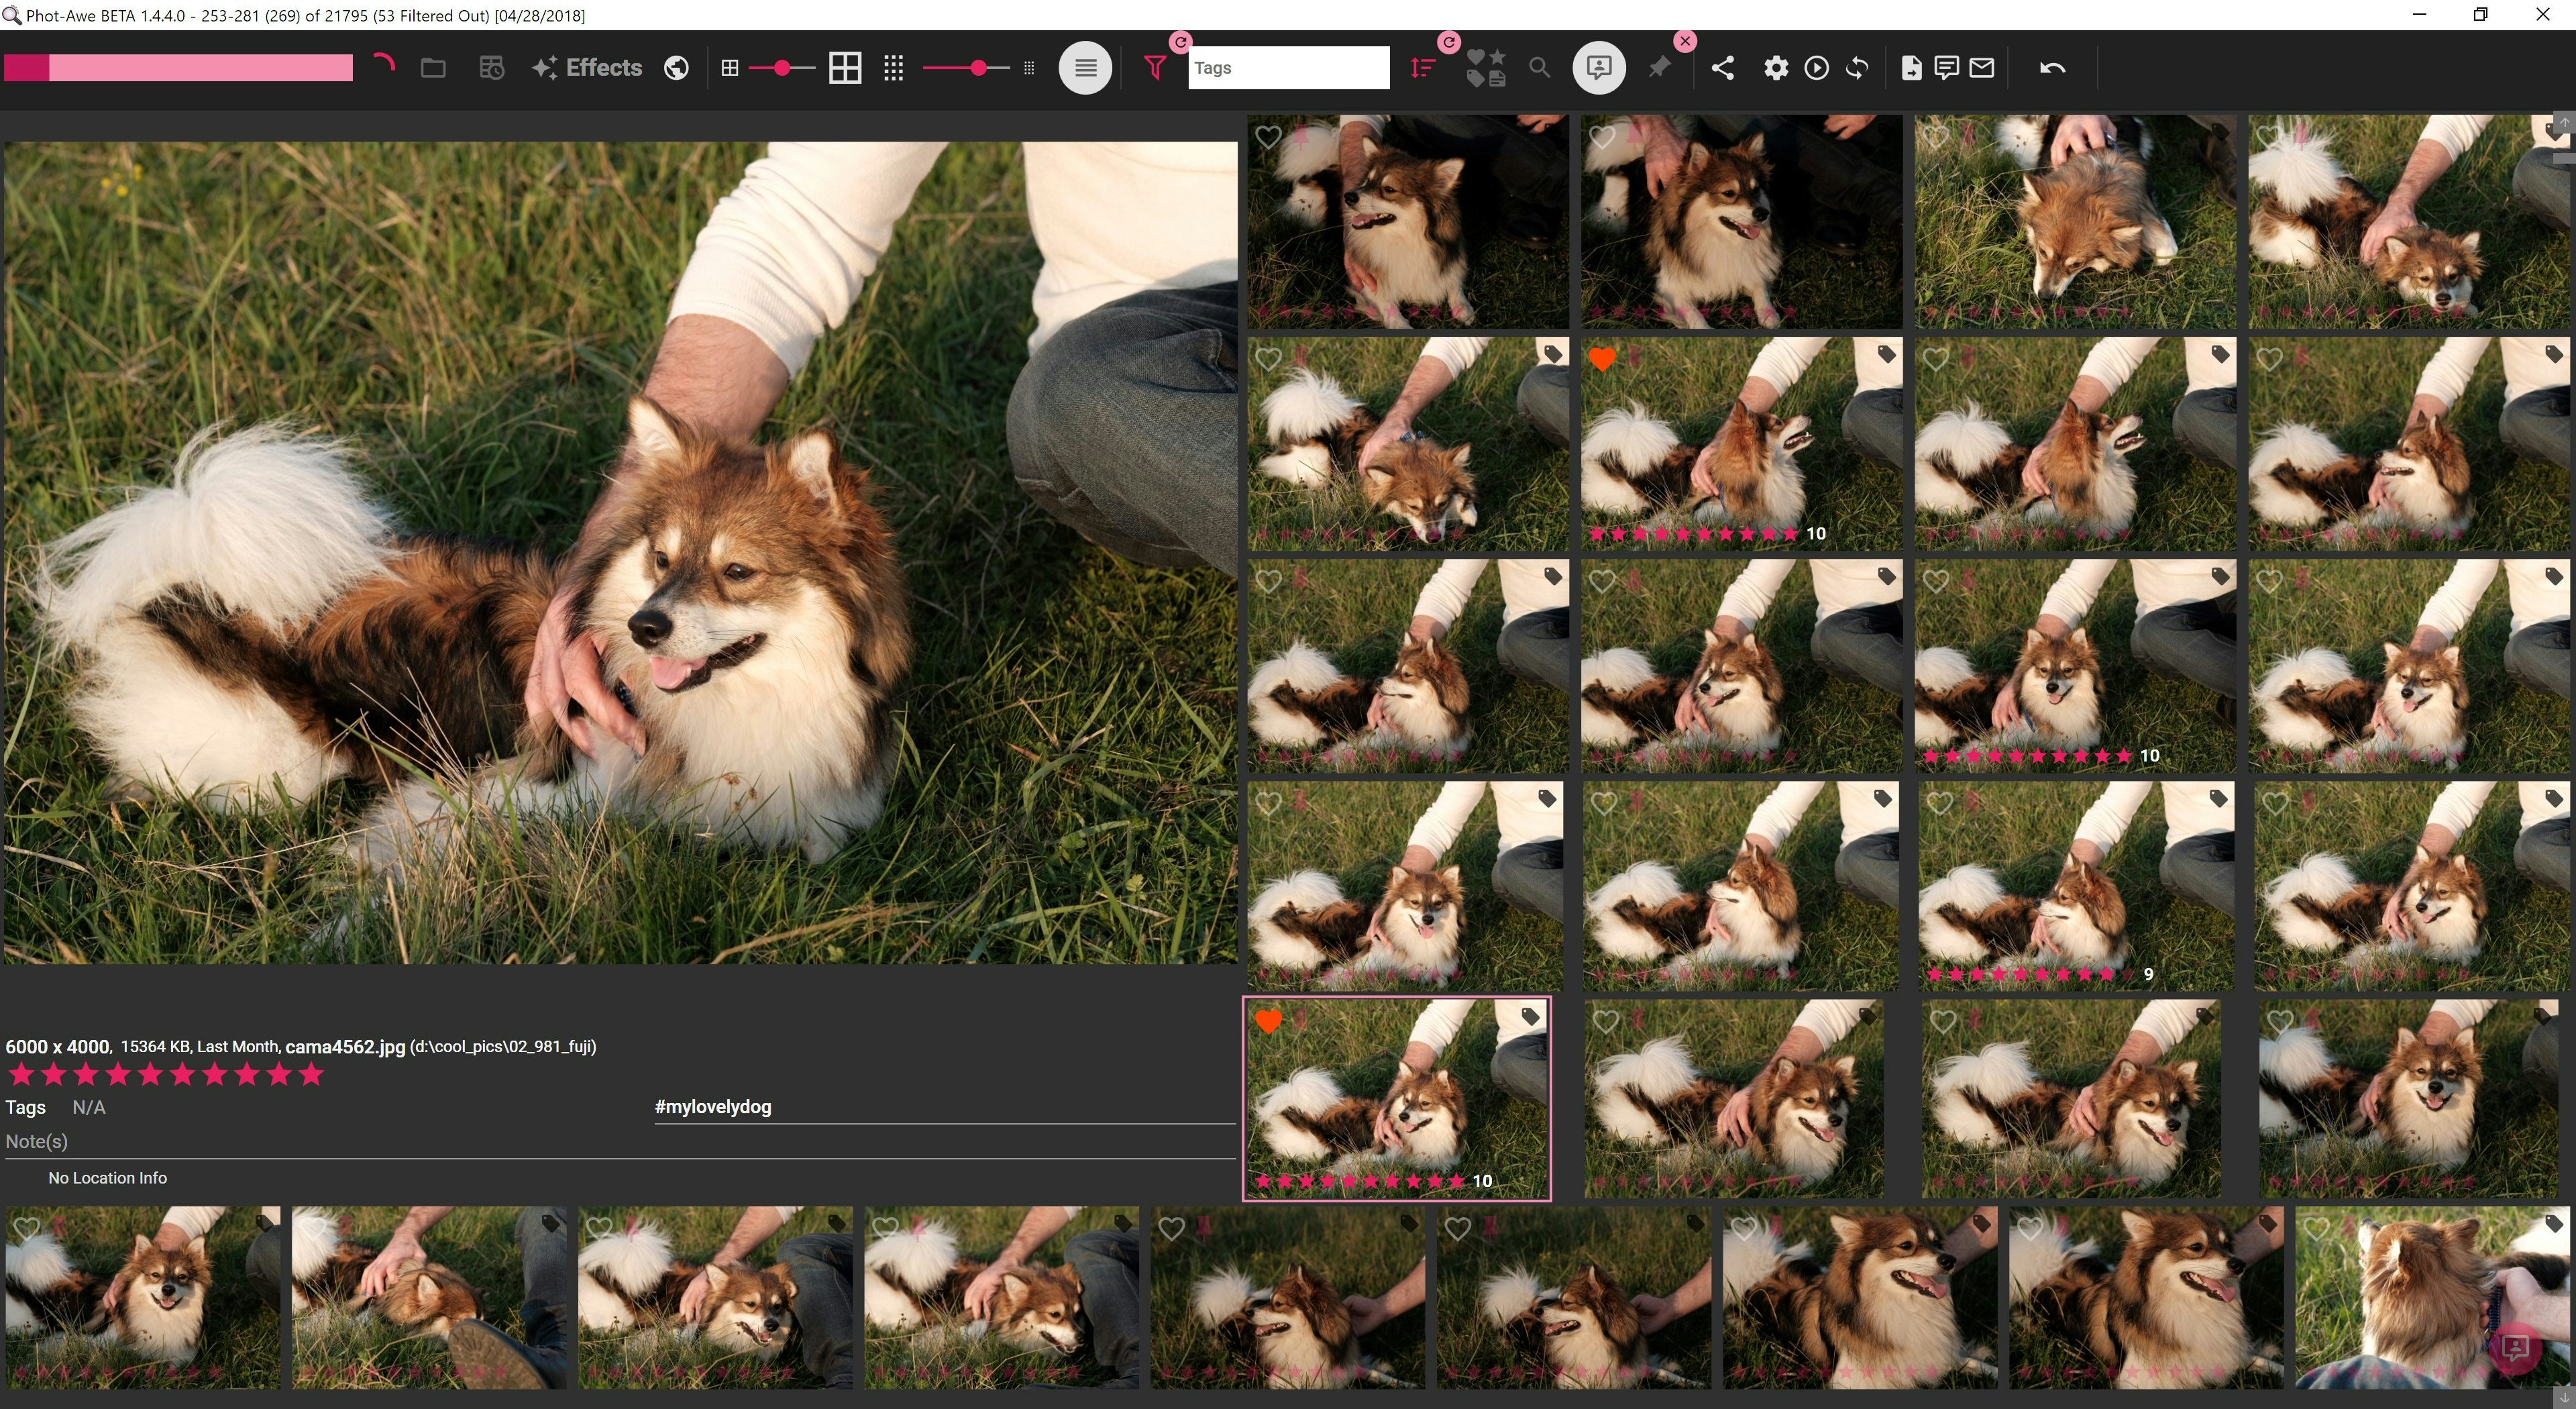Click the undo arrow icon
The image size is (2576, 1409).
(2052, 68)
